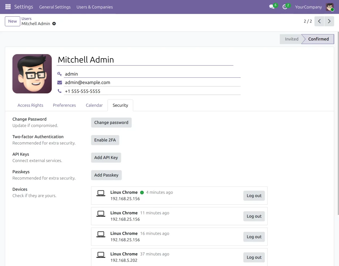
Task: Log out the device active 37 minutes ago
Action: (x=254, y=257)
